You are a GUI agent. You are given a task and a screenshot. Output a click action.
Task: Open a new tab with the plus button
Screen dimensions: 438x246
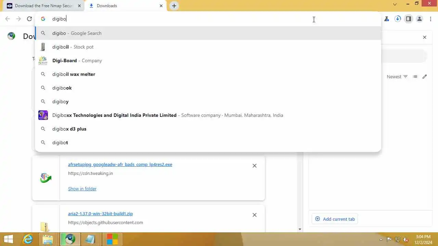coord(174,6)
